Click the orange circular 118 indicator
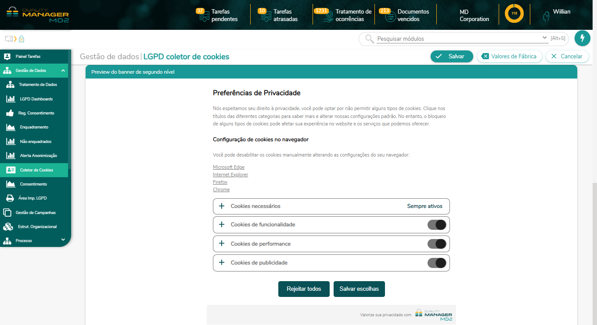Image resolution: width=597 pixels, height=325 pixels. [x=514, y=14]
